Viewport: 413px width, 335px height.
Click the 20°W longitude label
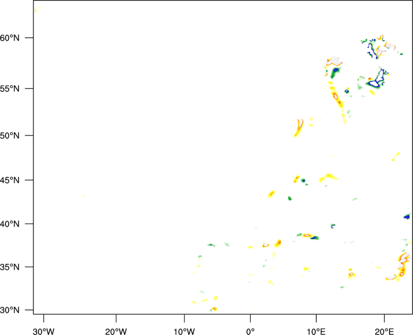click(116, 331)
